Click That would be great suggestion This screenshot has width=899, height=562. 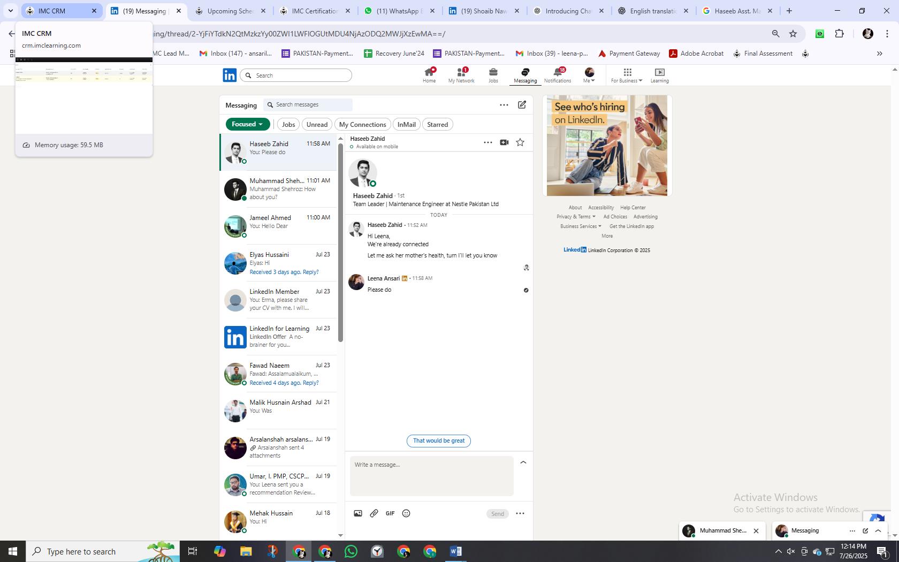[x=439, y=441]
